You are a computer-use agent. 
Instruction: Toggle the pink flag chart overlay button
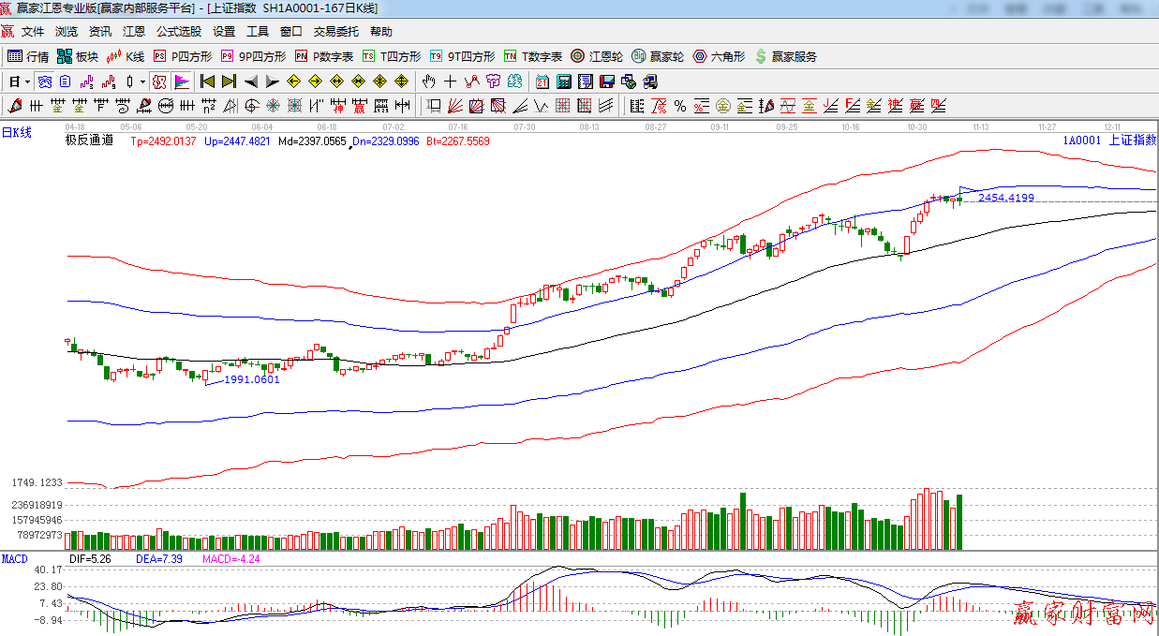[x=181, y=81]
